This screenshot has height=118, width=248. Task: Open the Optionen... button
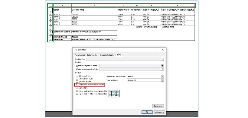click(x=158, y=106)
